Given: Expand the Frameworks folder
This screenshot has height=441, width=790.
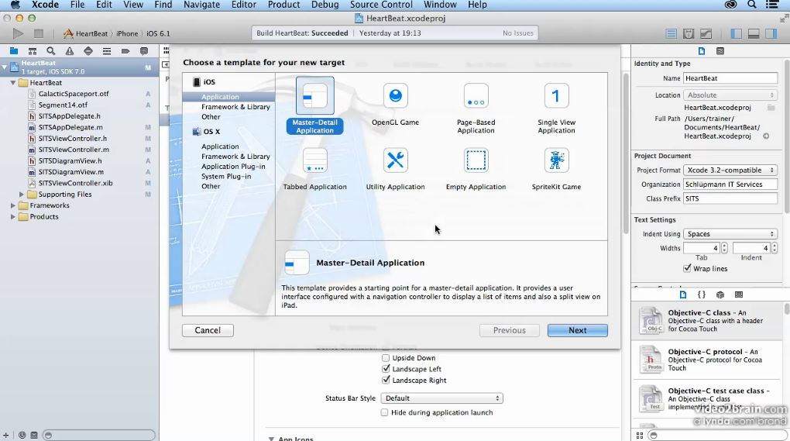Looking at the screenshot, I should pyautogui.click(x=13, y=205).
